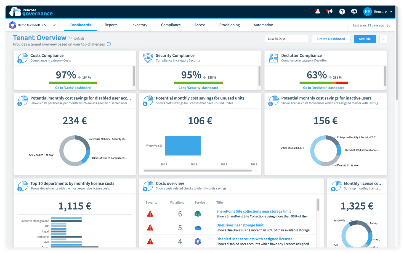The width and height of the screenshot is (404, 253).
Task: Expand the Tenant Overview dashboard selector
Action: point(70,38)
